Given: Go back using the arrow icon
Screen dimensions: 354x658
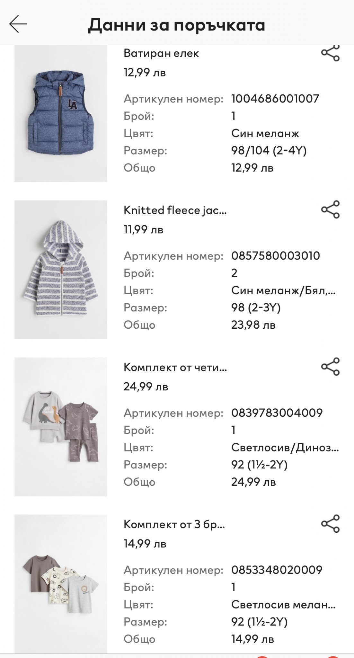Looking at the screenshot, I should pos(18,24).
